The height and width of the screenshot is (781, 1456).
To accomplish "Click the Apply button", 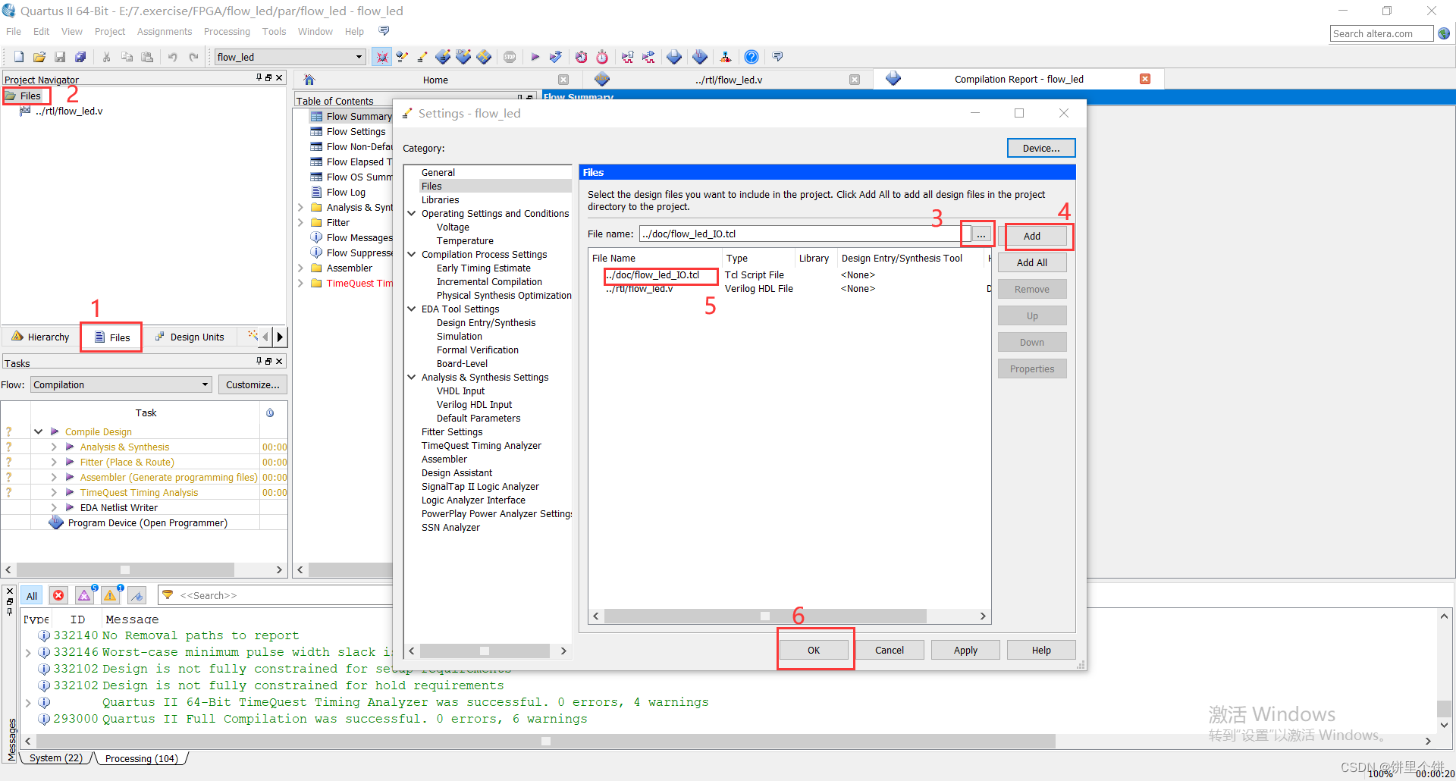I will pyautogui.click(x=965, y=650).
